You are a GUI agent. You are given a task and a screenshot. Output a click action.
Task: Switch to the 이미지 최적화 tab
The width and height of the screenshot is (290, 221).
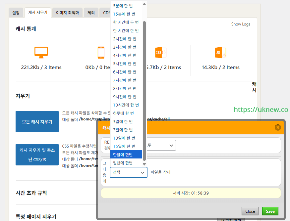coord(67,12)
